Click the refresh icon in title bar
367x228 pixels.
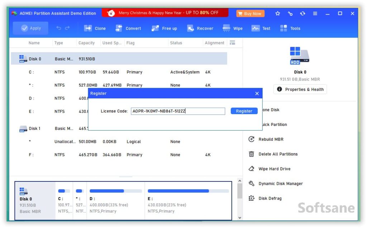pyautogui.click(x=302, y=14)
